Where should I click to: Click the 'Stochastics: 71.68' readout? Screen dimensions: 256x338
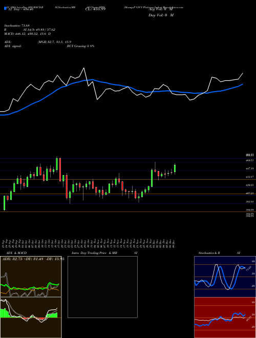tap(16, 26)
